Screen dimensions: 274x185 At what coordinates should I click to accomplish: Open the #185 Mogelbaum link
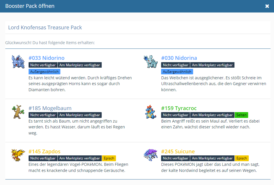pyautogui.click(x=50, y=108)
